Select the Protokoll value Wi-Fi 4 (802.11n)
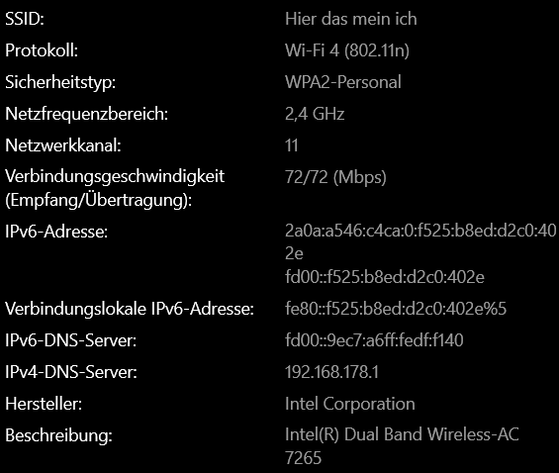 (347, 50)
